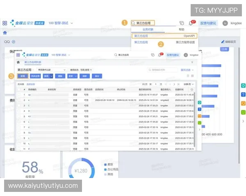Click the teal icon at the top of the back window's right sidebar
The image size is (246, 196).
(x=243, y=85)
